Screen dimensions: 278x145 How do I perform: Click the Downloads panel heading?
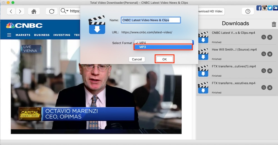pos(235,23)
